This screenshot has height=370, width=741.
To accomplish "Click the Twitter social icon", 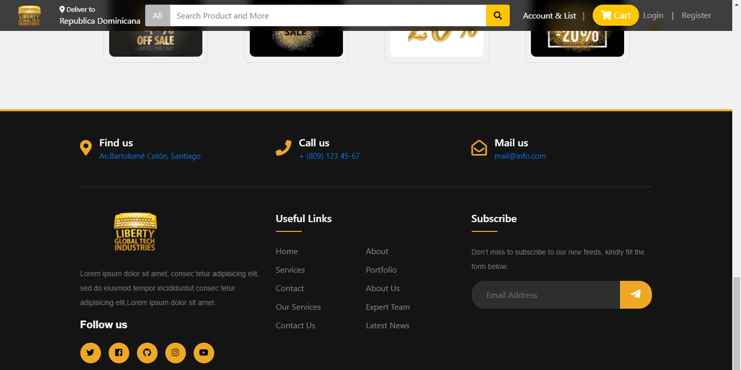I will coord(91,353).
